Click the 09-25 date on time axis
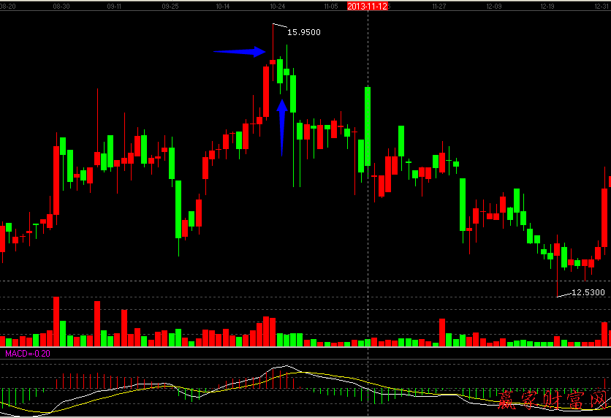611x418 pixels. (x=170, y=6)
